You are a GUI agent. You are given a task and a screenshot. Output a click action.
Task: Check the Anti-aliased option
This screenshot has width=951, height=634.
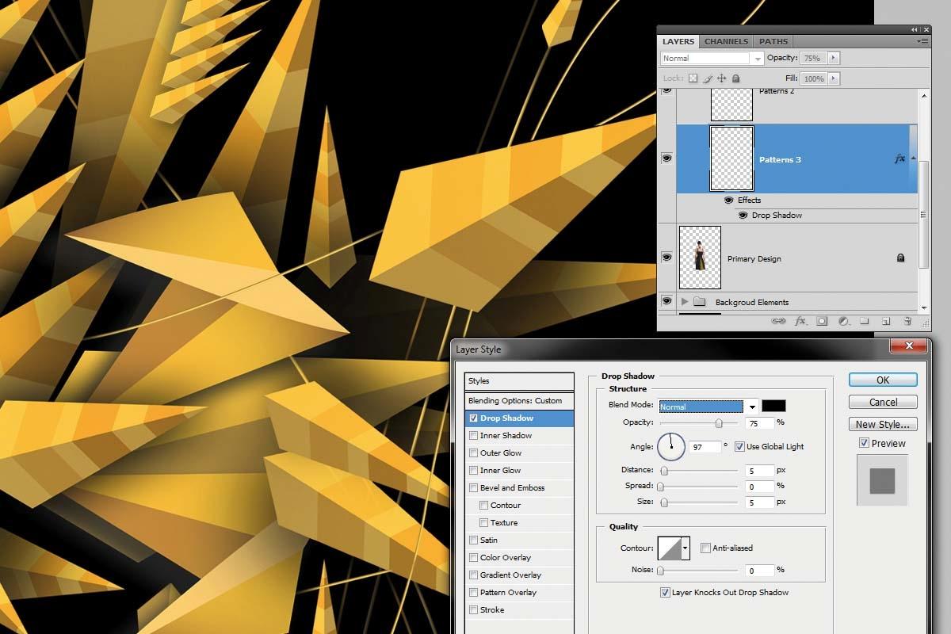(x=705, y=548)
